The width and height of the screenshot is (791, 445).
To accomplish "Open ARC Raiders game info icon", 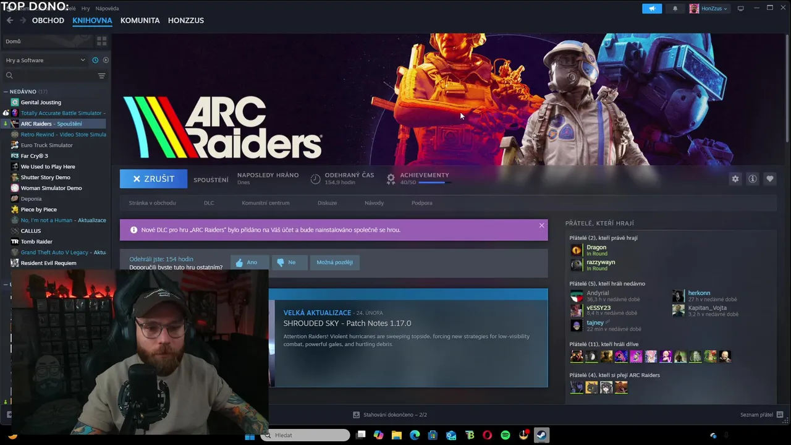I will click(x=753, y=179).
